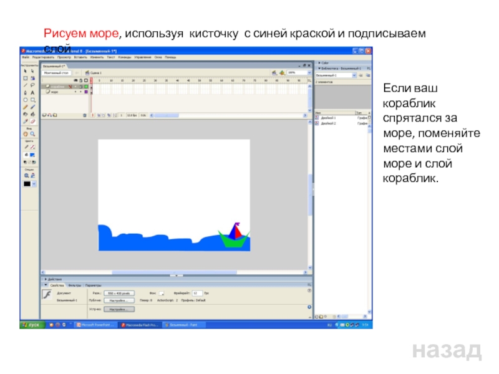This screenshot has height=374, width=499.
Task: Open the stage zoom 100% dropdown
Action: point(309,73)
